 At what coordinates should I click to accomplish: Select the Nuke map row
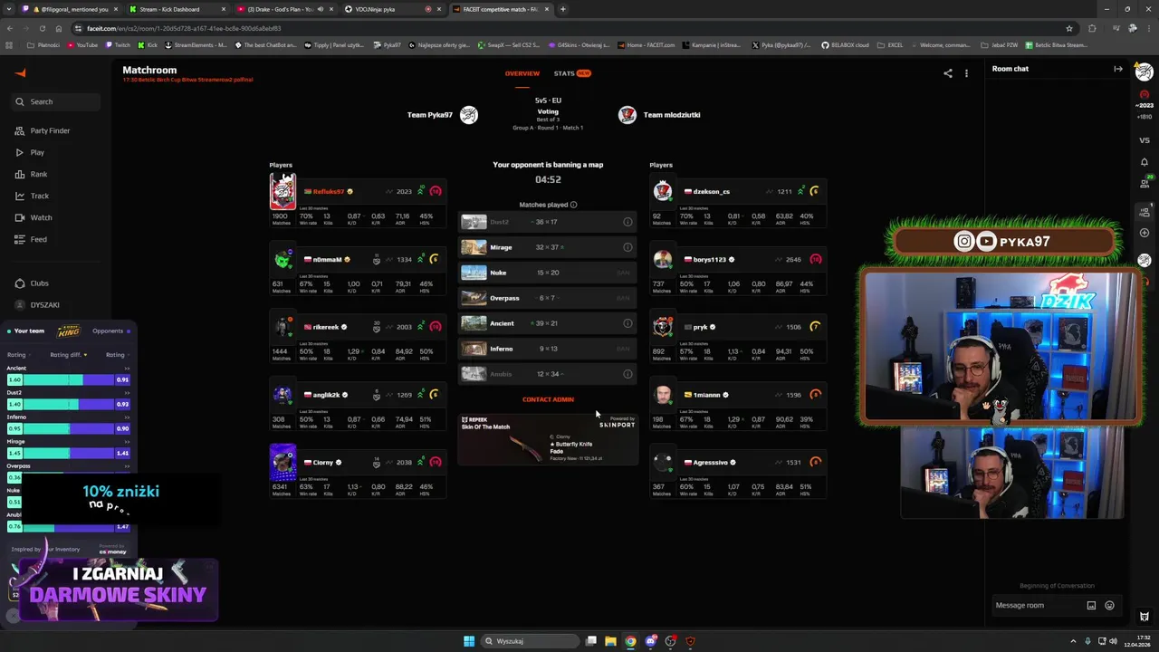coord(548,273)
